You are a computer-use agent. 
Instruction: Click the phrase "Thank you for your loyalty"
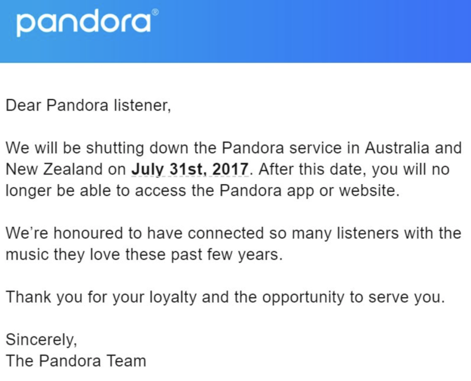pyautogui.click(x=101, y=297)
